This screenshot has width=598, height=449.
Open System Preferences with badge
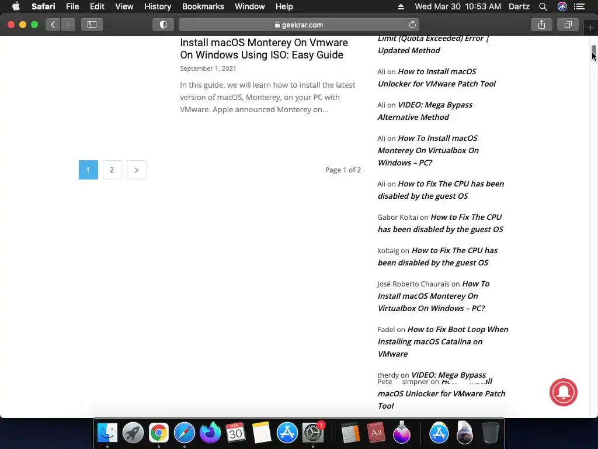(x=313, y=433)
